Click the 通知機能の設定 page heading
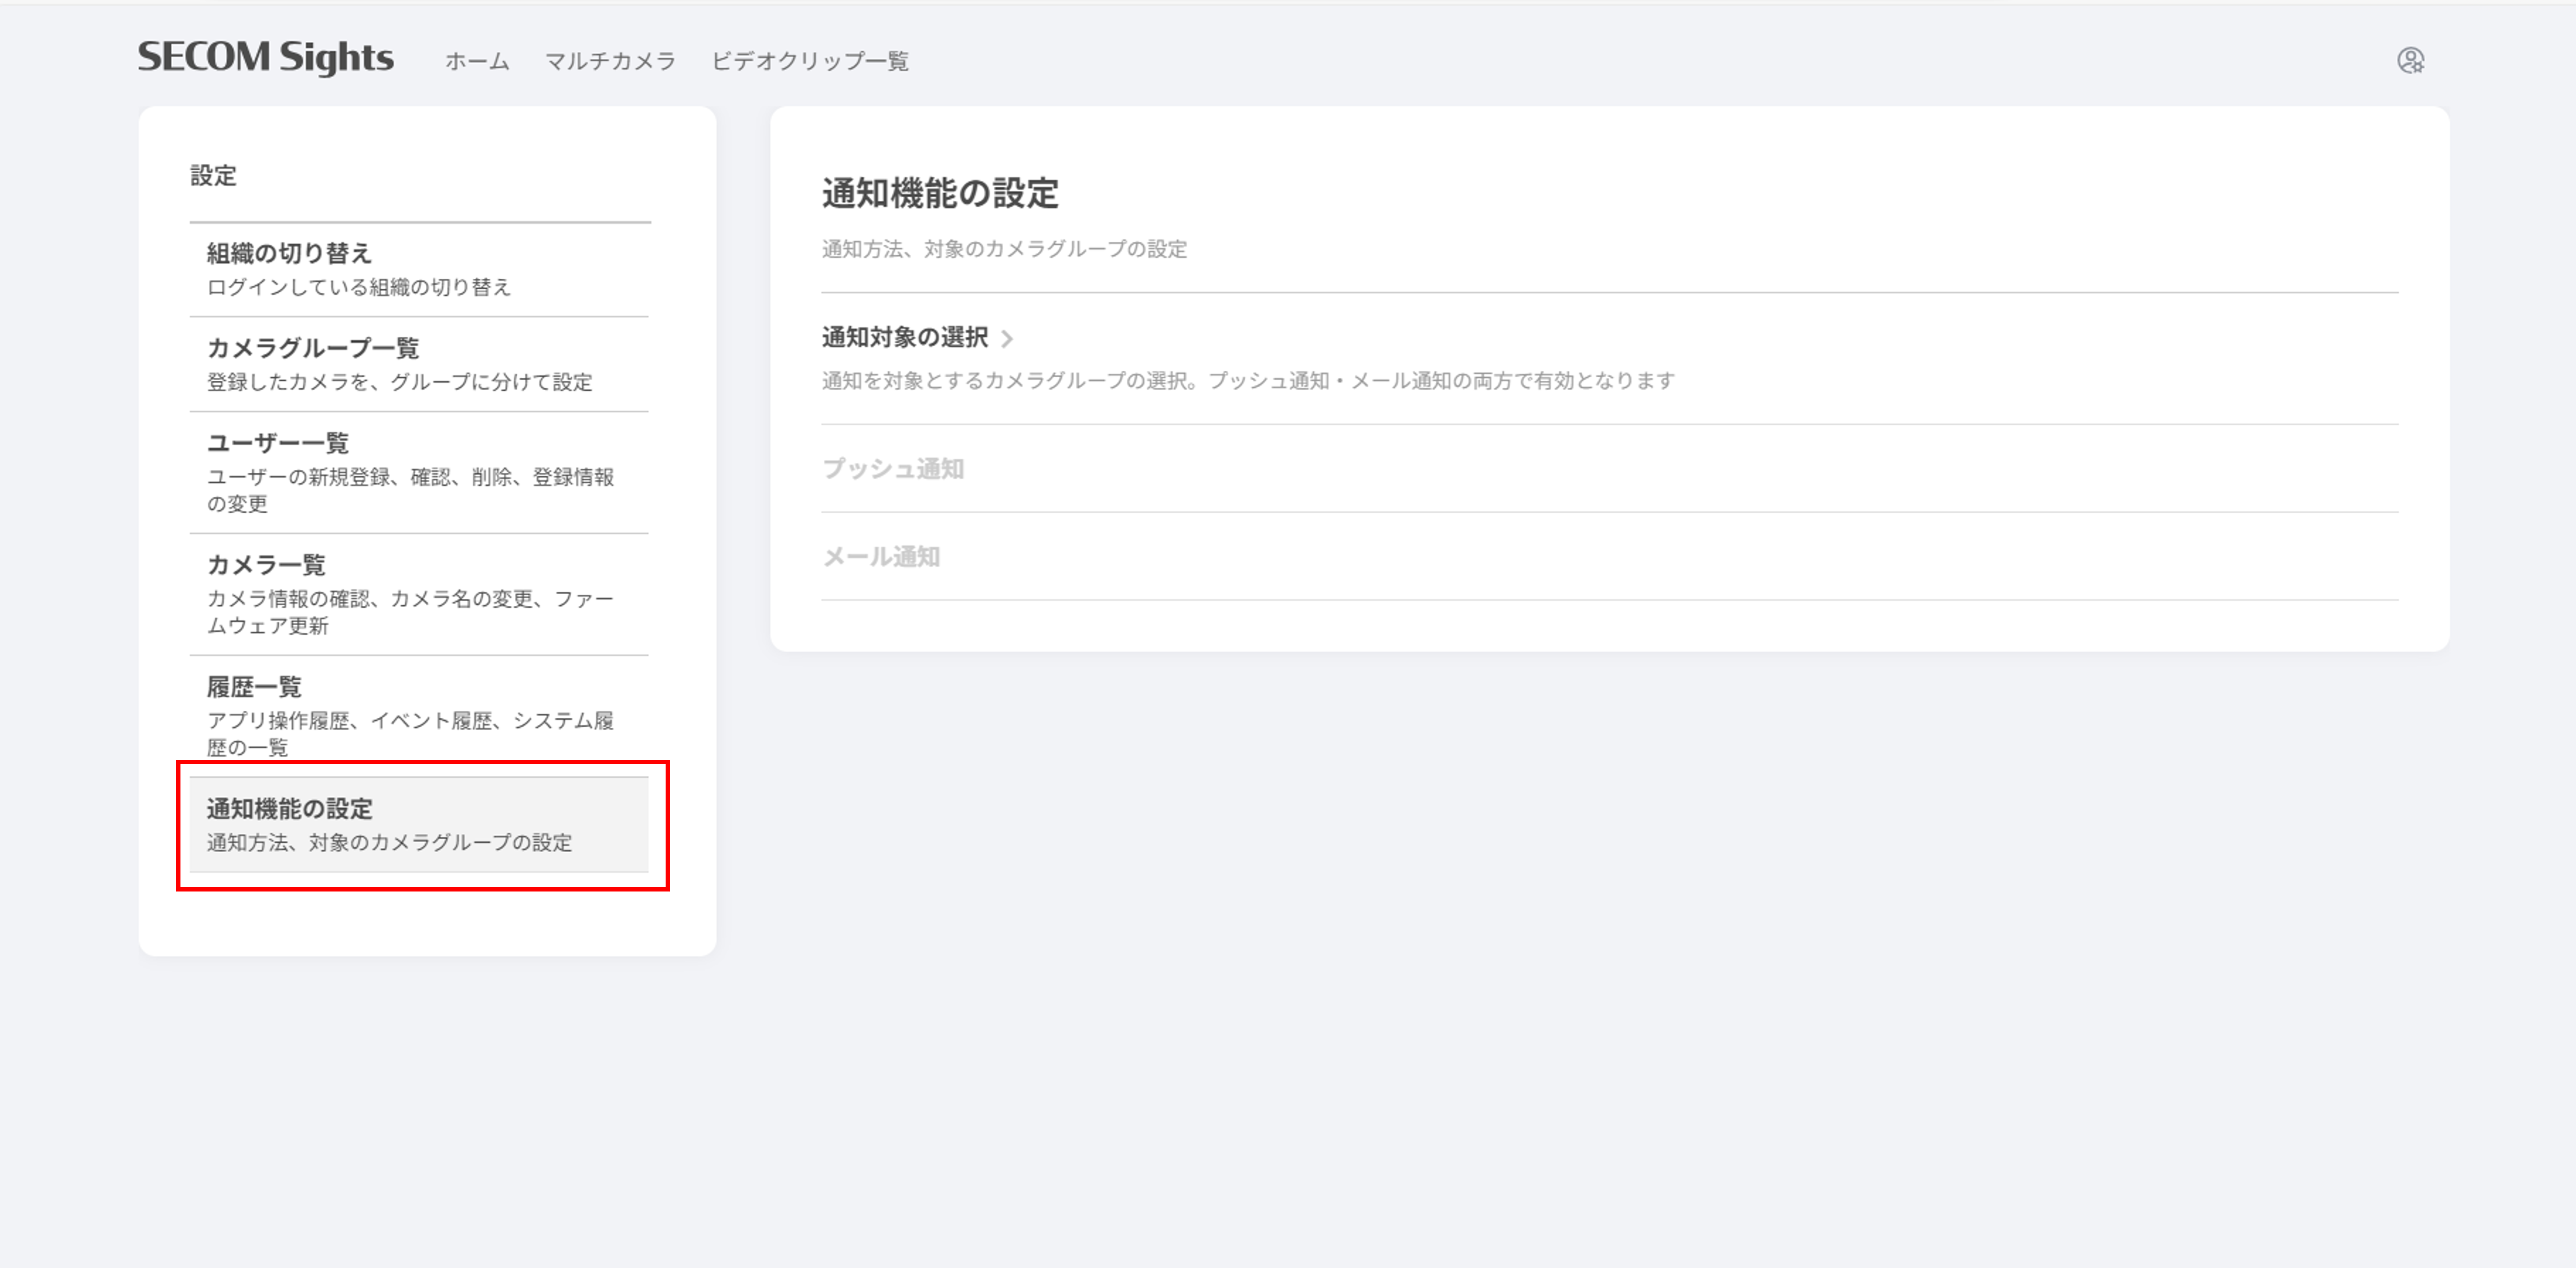This screenshot has width=2576, height=1268. pos(940,193)
